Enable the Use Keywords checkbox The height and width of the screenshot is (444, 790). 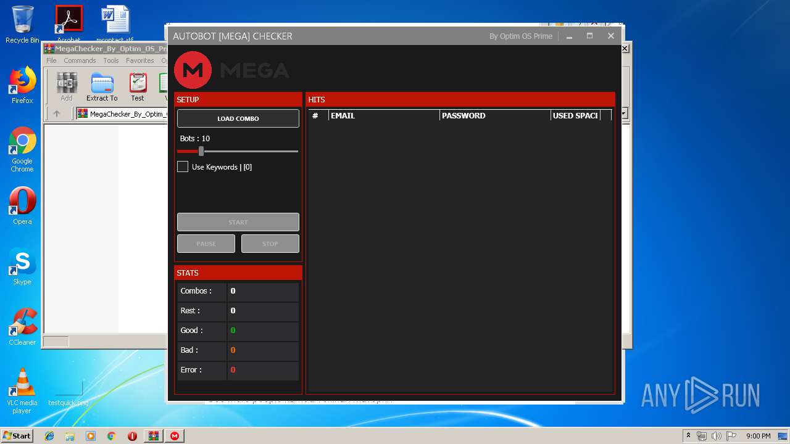coord(183,166)
